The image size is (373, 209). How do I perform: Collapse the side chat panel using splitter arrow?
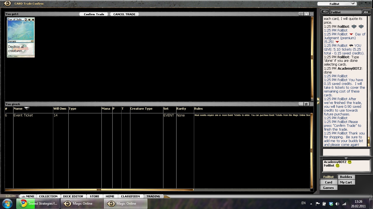(x=318, y=101)
